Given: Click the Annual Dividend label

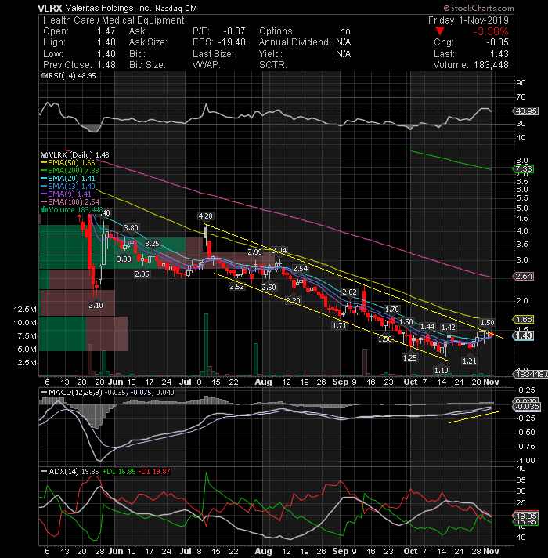Looking at the screenshot, I should 294,42.
